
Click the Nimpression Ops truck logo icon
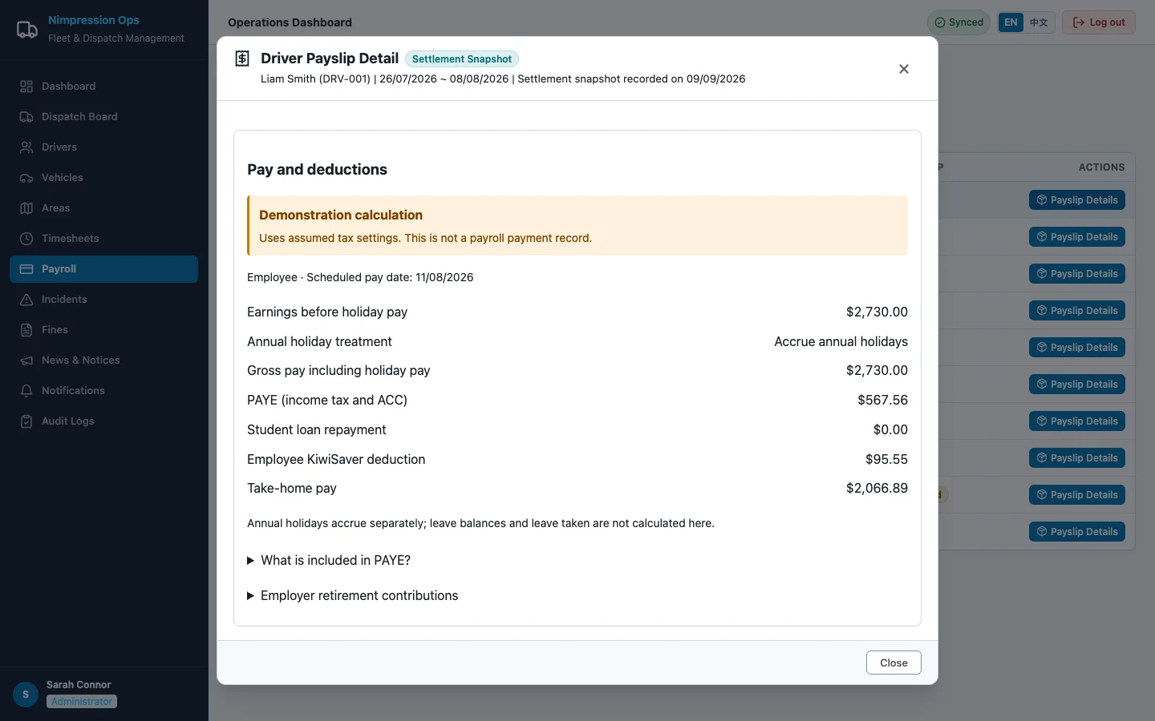click(x=27, y=30)
